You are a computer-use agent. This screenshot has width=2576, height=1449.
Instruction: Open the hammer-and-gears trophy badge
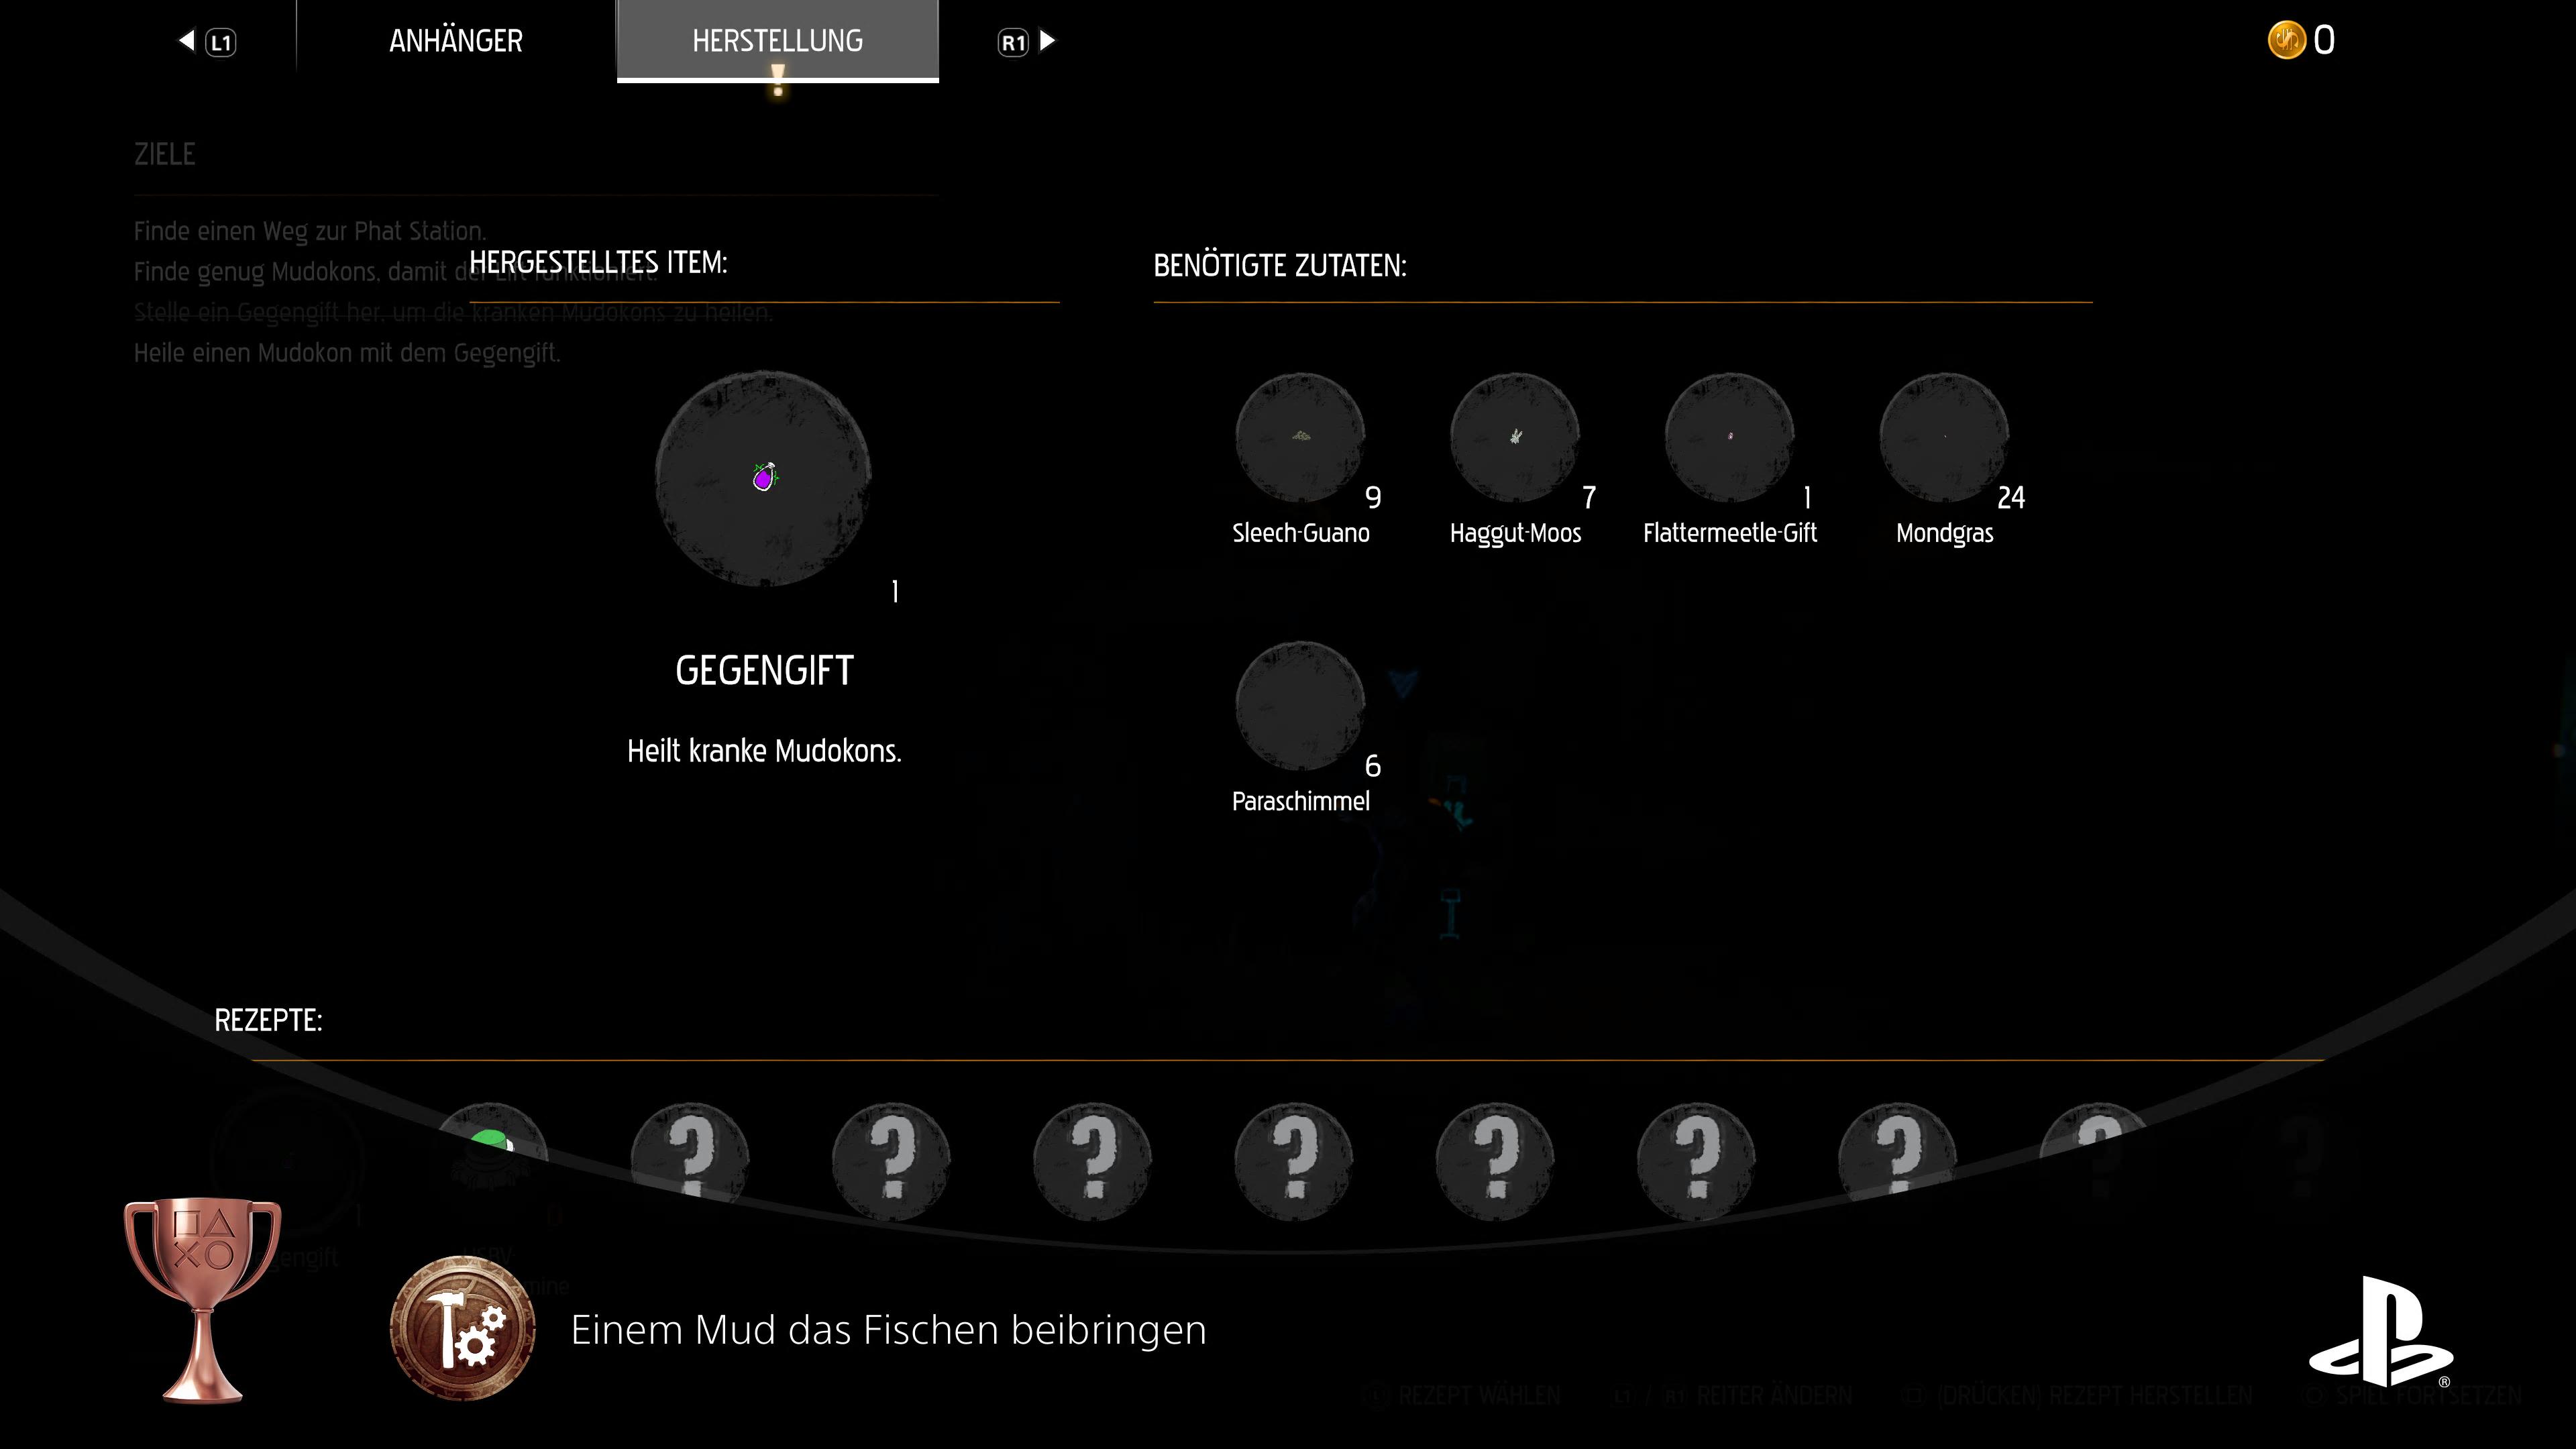462,1328
